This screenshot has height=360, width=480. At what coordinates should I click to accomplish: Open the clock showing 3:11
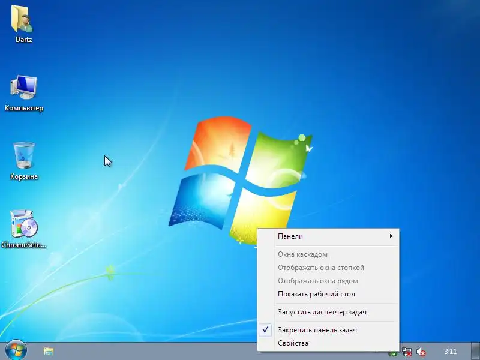pyautogui.click(x=451, y=352)
